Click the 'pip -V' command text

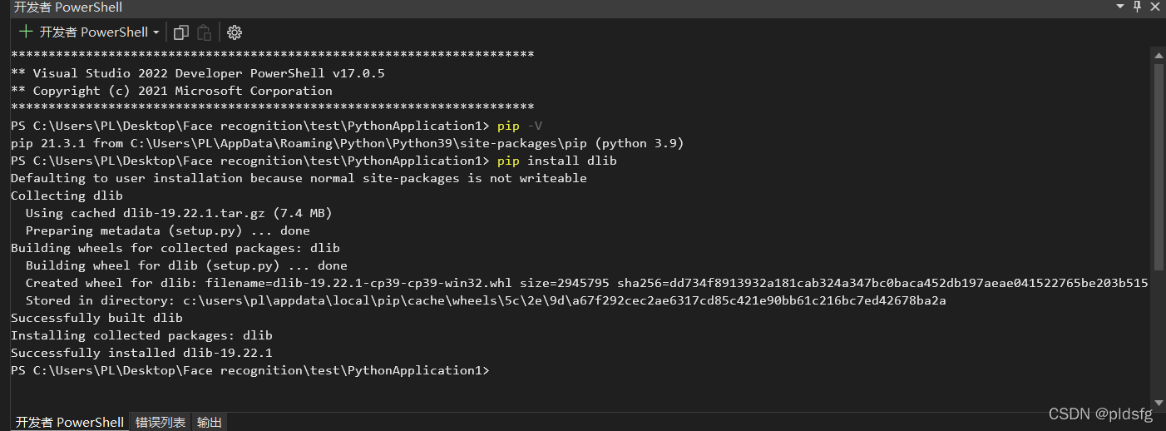point(520,126)
